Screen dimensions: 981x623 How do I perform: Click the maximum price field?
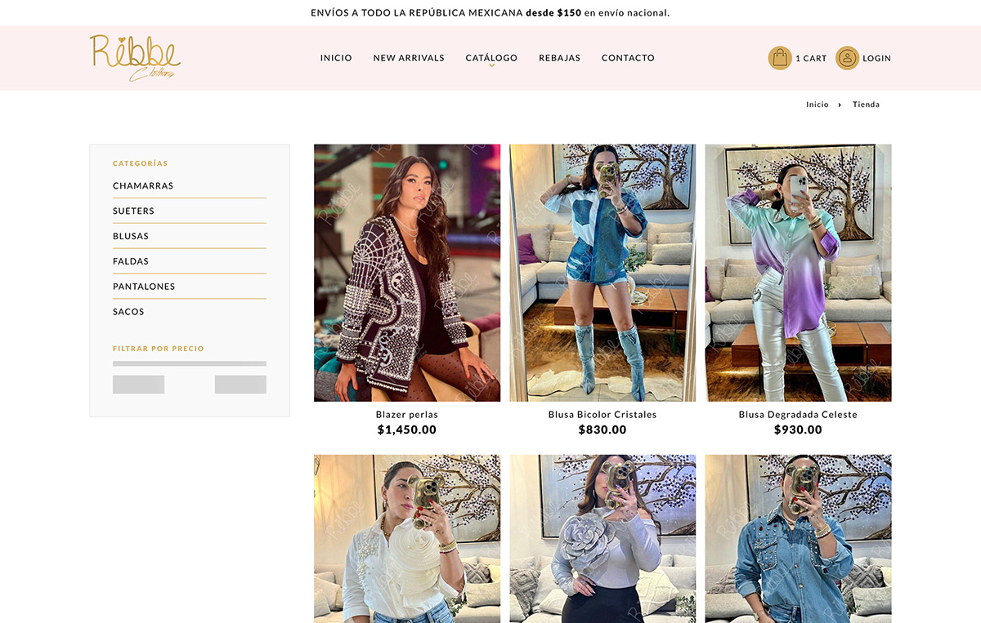click(240, 385)
